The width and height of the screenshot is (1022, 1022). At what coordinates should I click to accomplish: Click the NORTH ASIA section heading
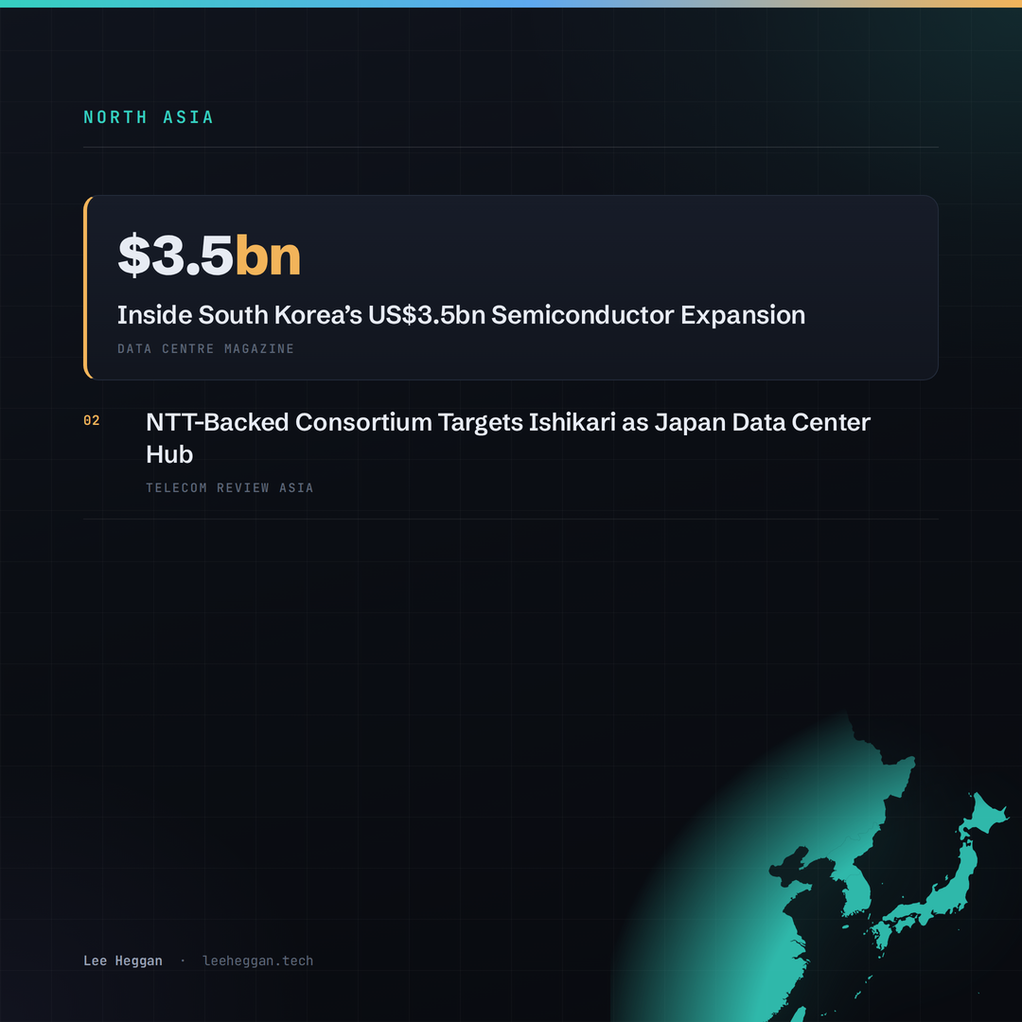tap(148, 117)
